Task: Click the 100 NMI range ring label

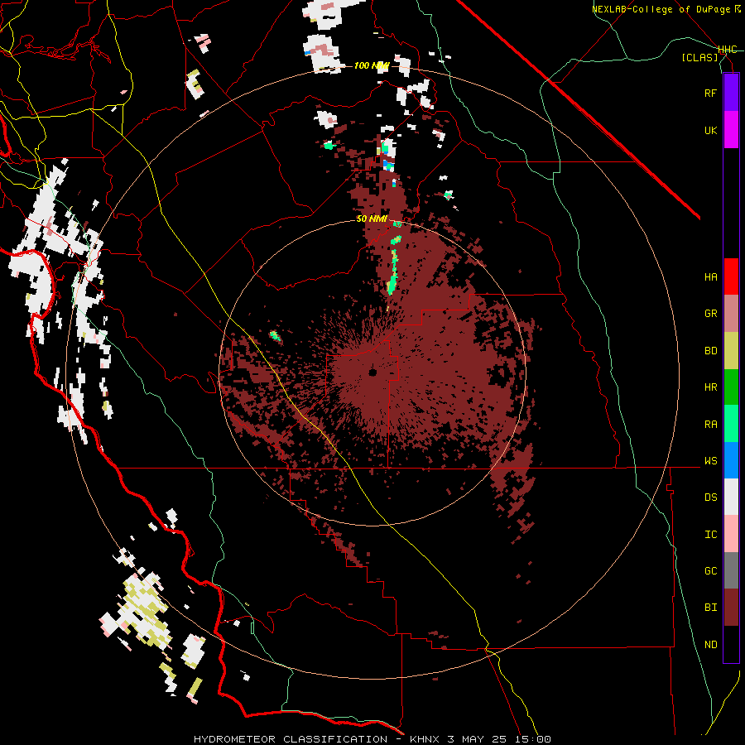Action: point(372,65)
